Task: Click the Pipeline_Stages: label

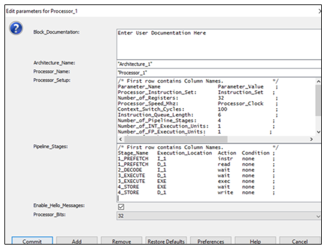Action: [x=51, y=147]
